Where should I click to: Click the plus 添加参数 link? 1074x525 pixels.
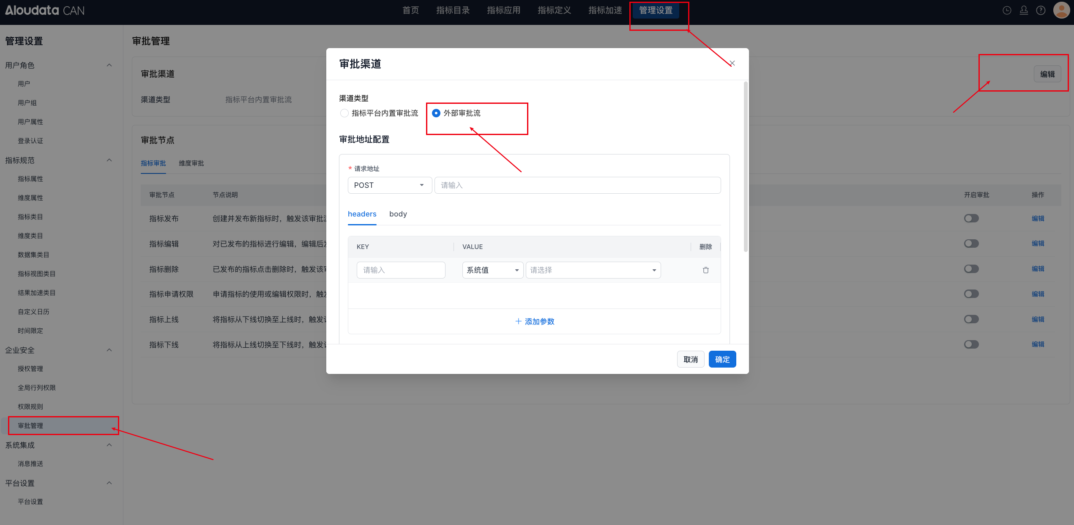click(535, 322)
